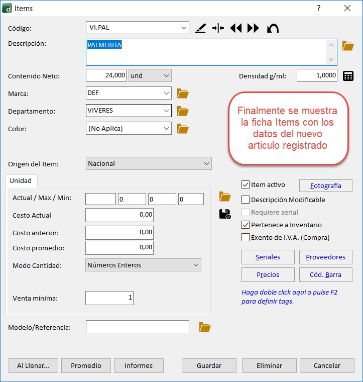Go to previous item with rewind arrows
Image resolution: width=363 pixels, height=382 pixels.
click(x=236, y=29)
